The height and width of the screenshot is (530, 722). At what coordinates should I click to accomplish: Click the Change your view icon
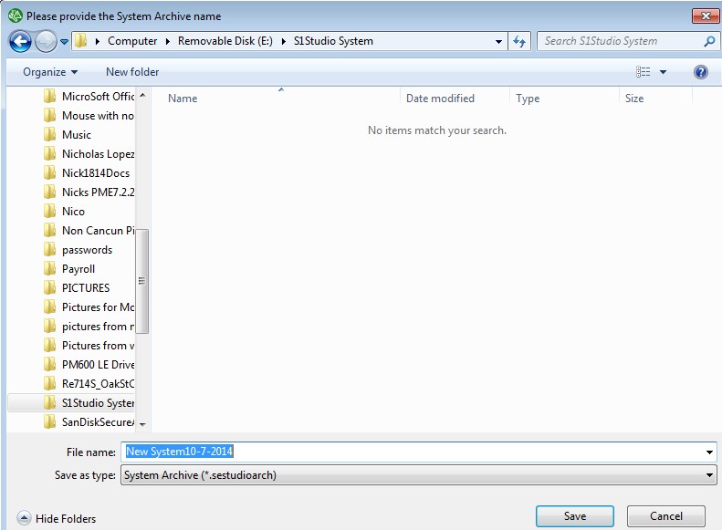click(644, 72)
